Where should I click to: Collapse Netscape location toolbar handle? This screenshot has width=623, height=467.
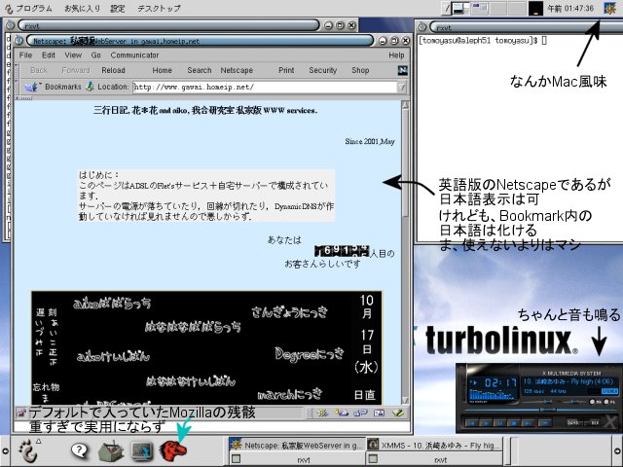(17, 87)
